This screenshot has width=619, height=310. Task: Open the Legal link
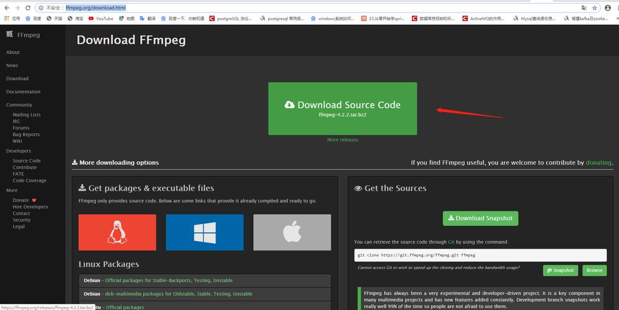pos(19,226)
